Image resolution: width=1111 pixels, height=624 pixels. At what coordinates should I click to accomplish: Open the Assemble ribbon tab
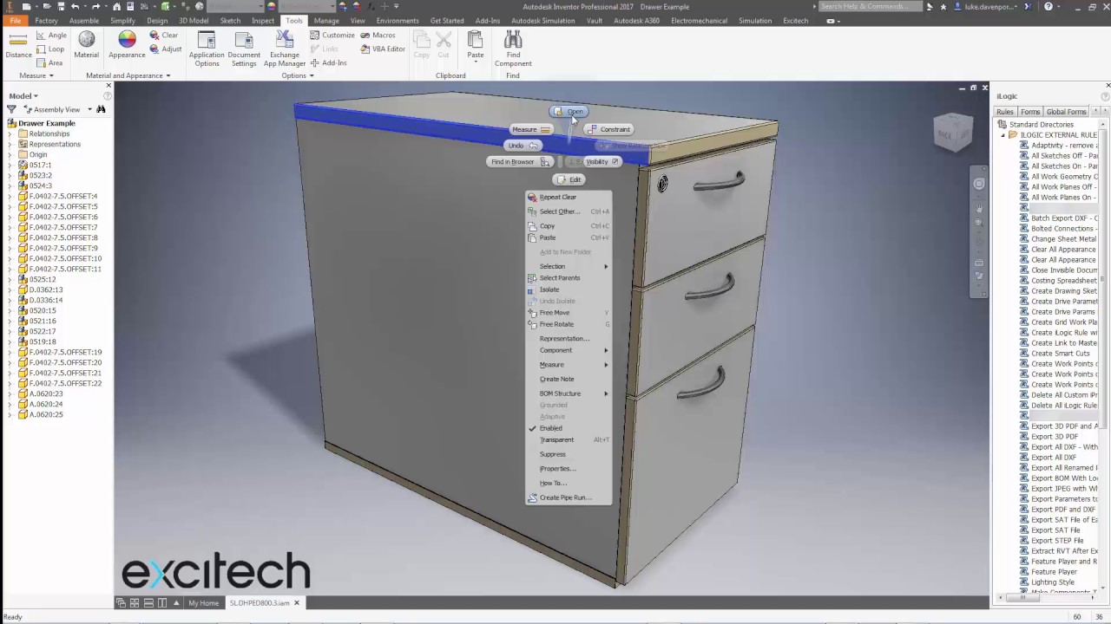[x=84, y=21]
